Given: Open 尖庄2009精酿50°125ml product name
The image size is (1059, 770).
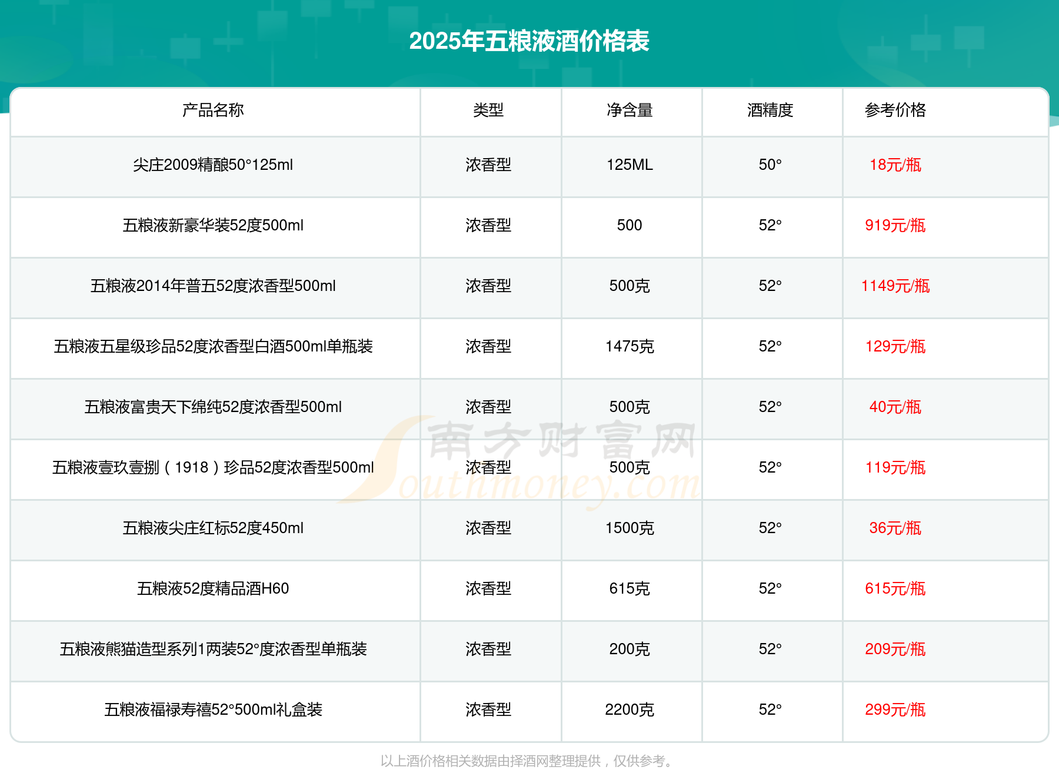Looking at the screenshot, I should (213, 165).
